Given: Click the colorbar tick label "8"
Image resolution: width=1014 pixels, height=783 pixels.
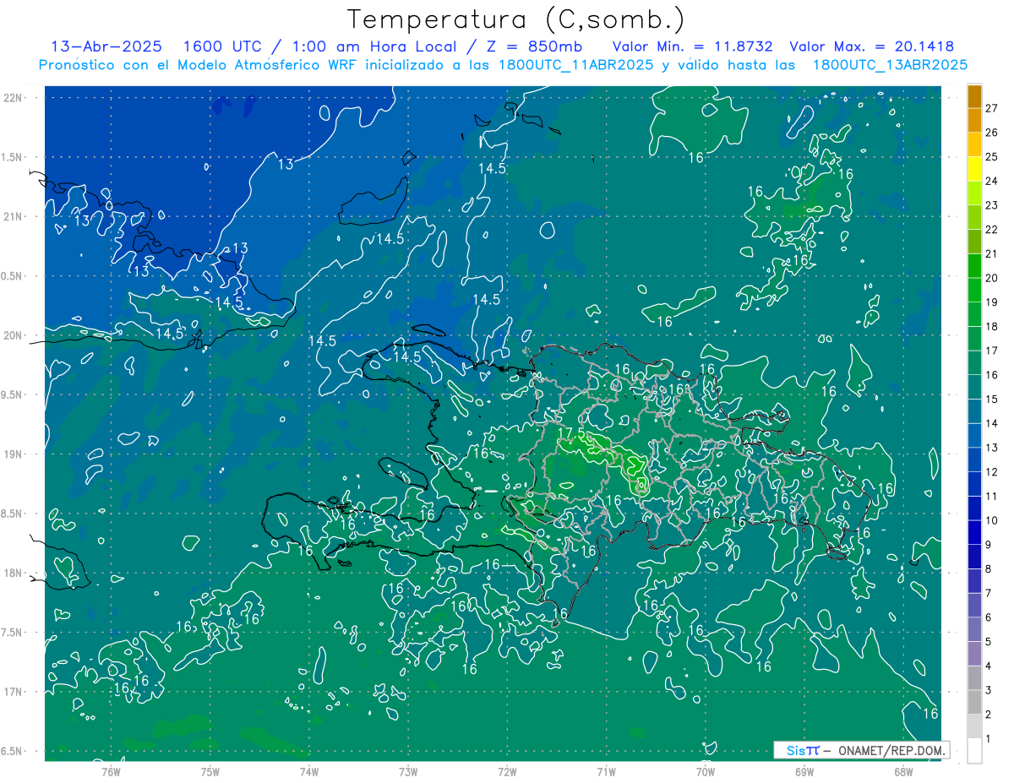Looking at the screenshot, I should (989, 569).
